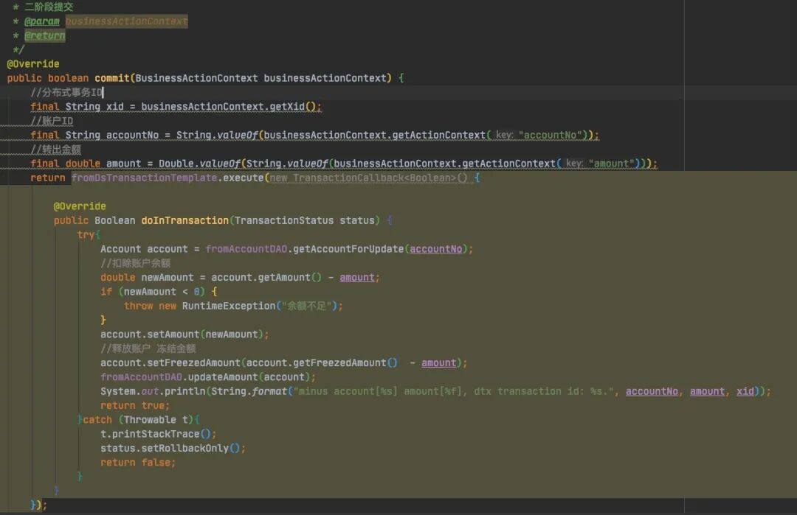The image size is (797, 515).
Task: Click the getAccountForUpdate method call
Action: [x=348, y=249]
